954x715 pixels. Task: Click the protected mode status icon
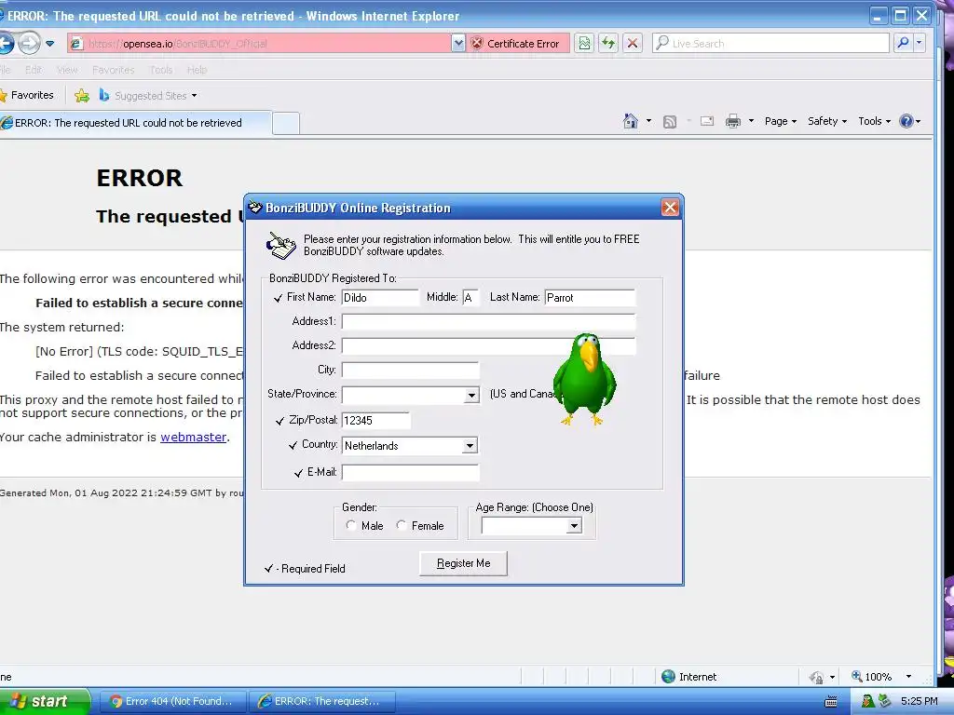tap(816, 677)
